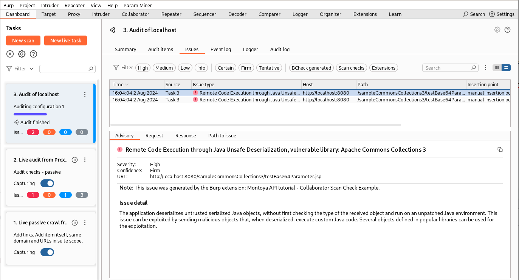Switch to the Audit log tab
This screenshot has height=280, width=519.
click(280, 50)
